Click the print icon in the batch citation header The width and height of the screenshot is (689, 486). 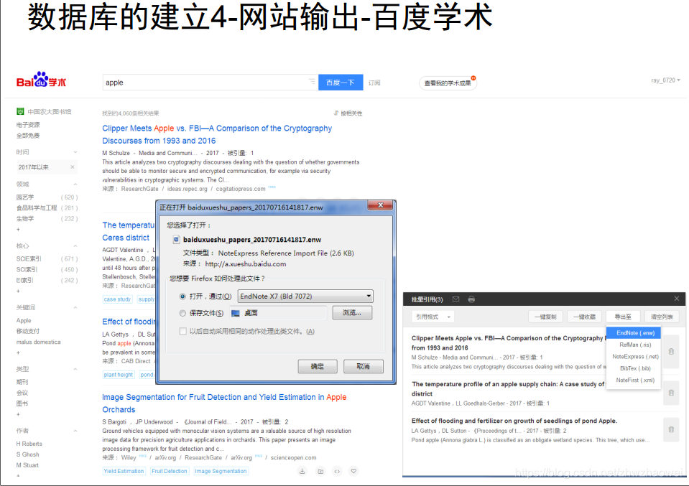coord(471,299)
